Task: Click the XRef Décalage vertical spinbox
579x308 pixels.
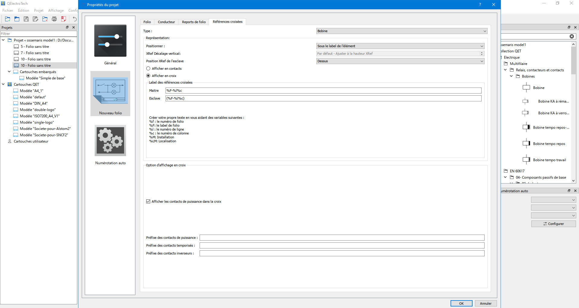Action: (400, 54)
